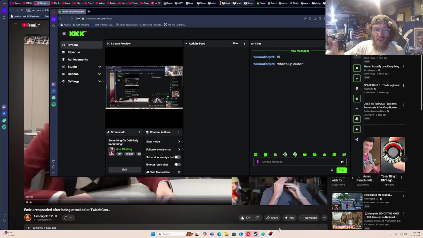Download the YouTube video
Image resolution: width=423 pixels, height=238 pixels.
[x=309, y=218]
